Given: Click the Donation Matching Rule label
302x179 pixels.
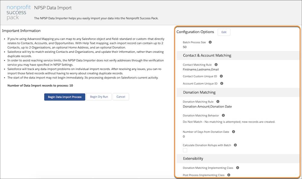Looking at the screenshot, I should [198, 102].
